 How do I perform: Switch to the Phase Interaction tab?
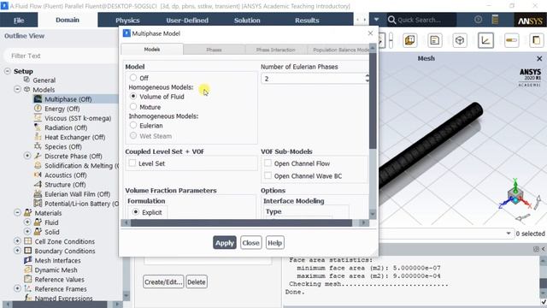pos(275,50)
